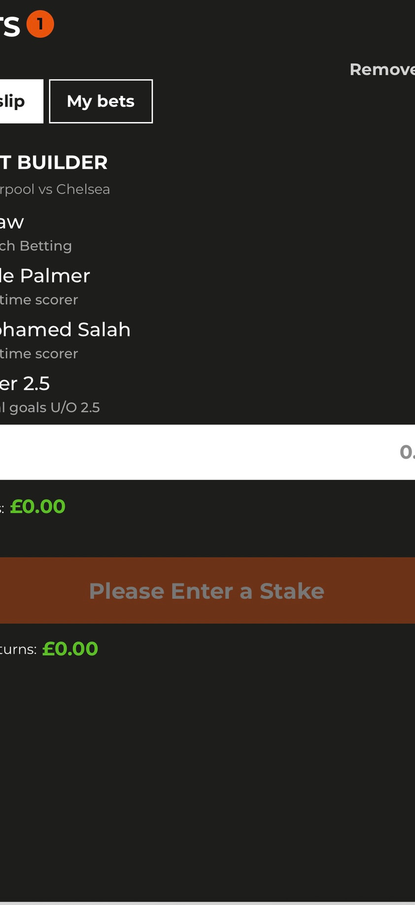The image size is (415, 905).
Task: Click the Bet Builder heading
Action: pyautogui.click(x=53, y=162)
